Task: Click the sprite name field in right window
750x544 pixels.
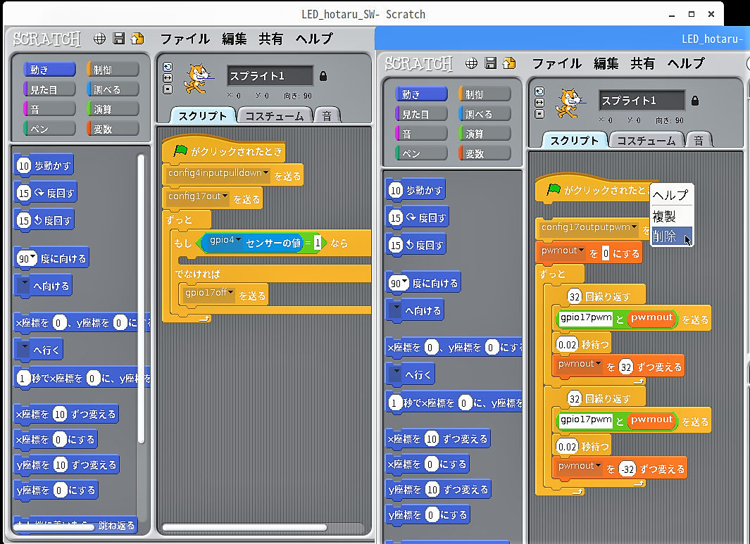Action: click(x=642, y=101)
